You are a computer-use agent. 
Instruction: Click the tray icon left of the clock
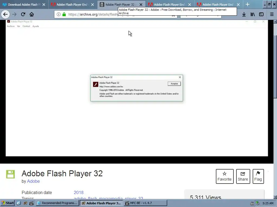point(258,203)
